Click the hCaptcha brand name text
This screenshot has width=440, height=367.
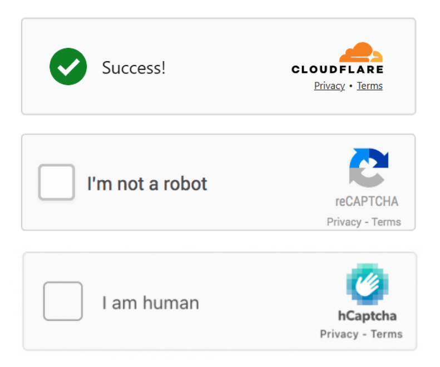point(367,316)
